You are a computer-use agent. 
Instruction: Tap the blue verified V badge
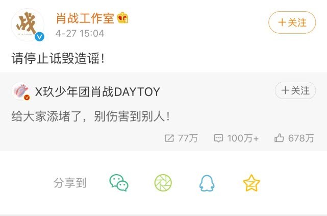tap(39, 37)
